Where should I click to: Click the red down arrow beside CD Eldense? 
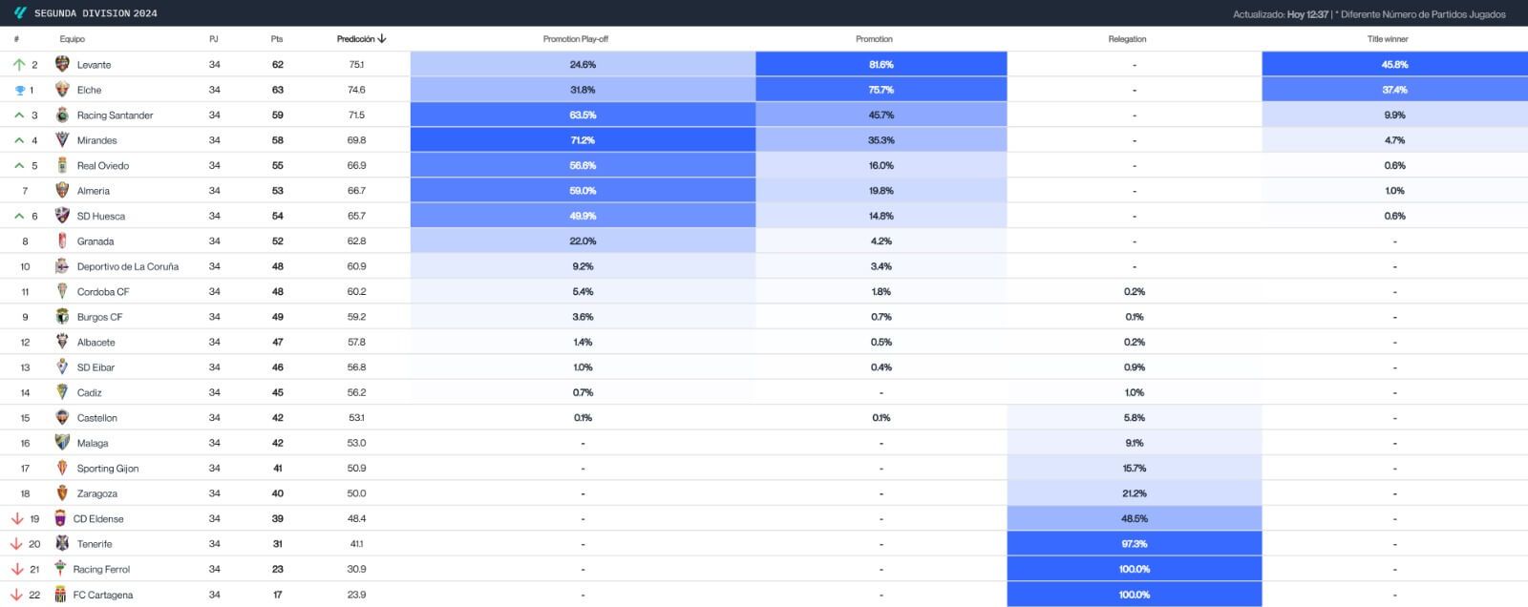[16, 519]
